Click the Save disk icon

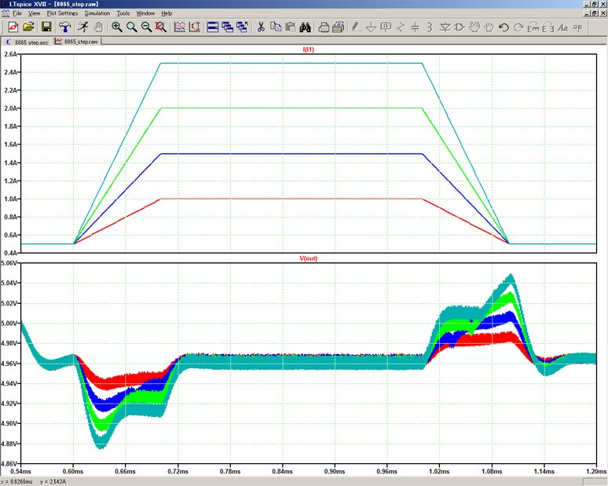[x=46, y=27]
